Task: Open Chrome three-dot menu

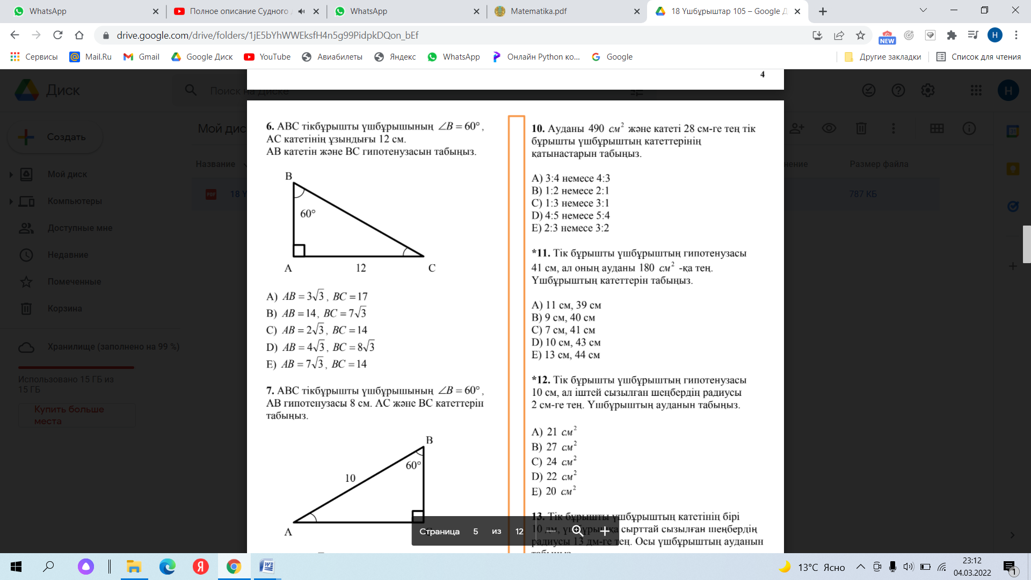Action: coord(1016,35)
